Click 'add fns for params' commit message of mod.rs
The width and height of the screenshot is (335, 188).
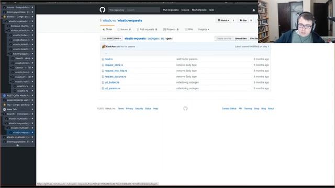187,59
